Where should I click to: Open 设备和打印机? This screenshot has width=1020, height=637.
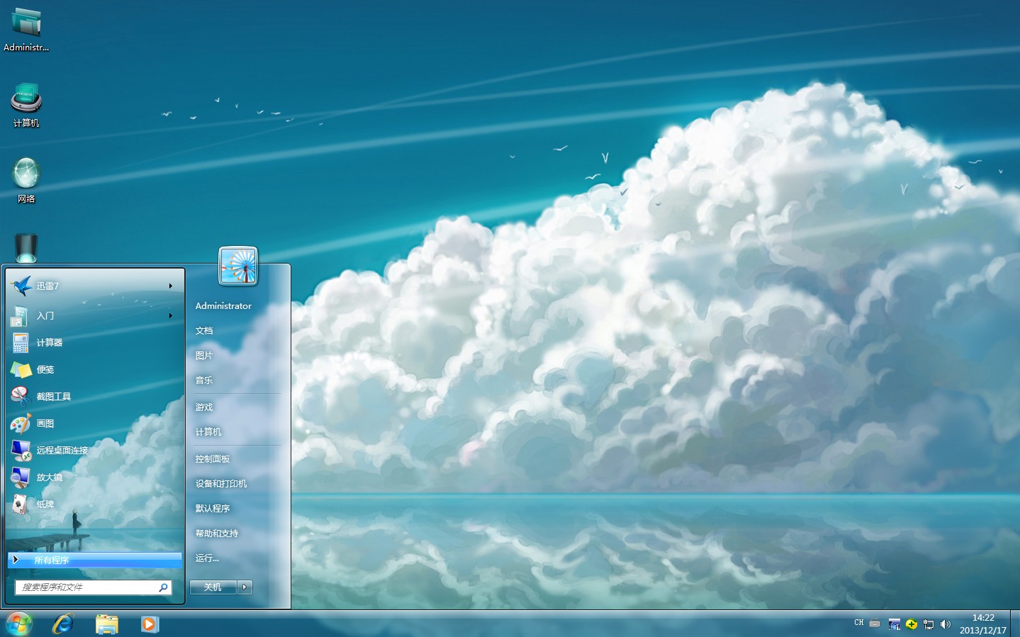tap(221, 483)
